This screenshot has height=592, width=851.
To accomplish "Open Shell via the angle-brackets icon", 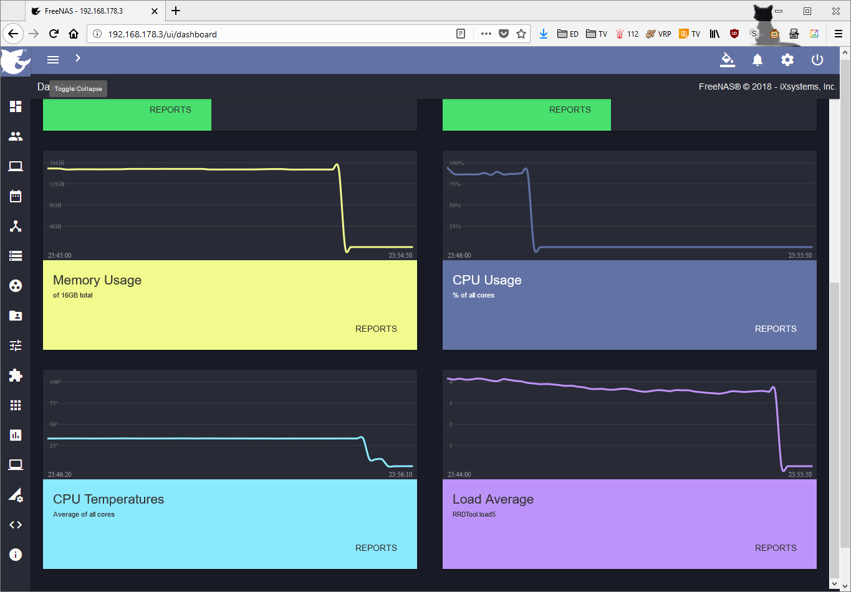I will click(x=16, y=525).
